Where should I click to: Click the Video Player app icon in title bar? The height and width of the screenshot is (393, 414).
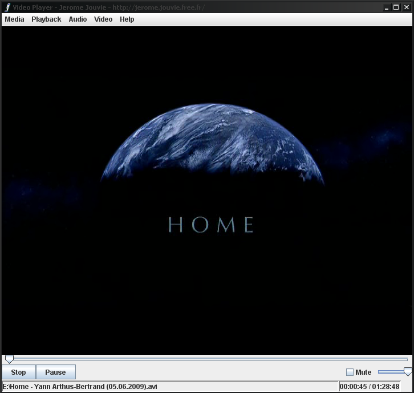point(7,7)
